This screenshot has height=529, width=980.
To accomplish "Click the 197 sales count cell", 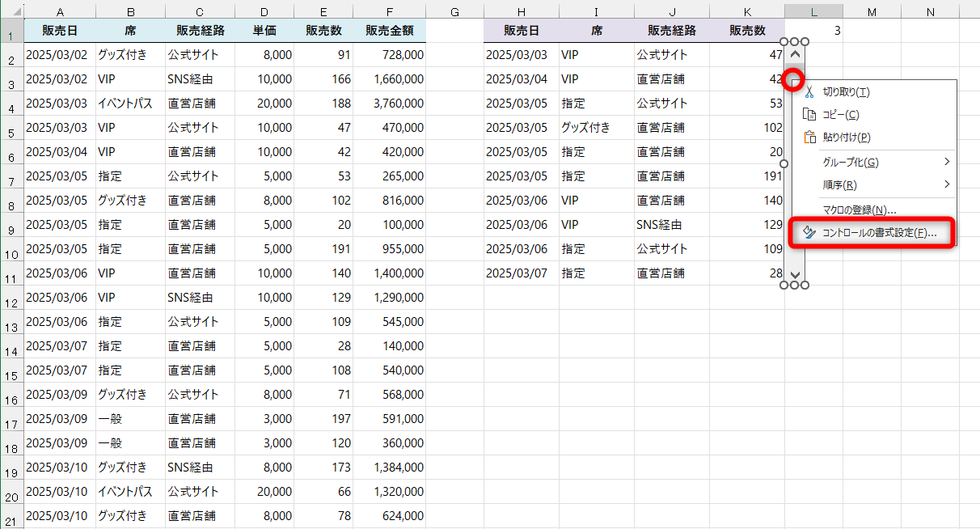I will pyautogui.click(x=323, y=419).
